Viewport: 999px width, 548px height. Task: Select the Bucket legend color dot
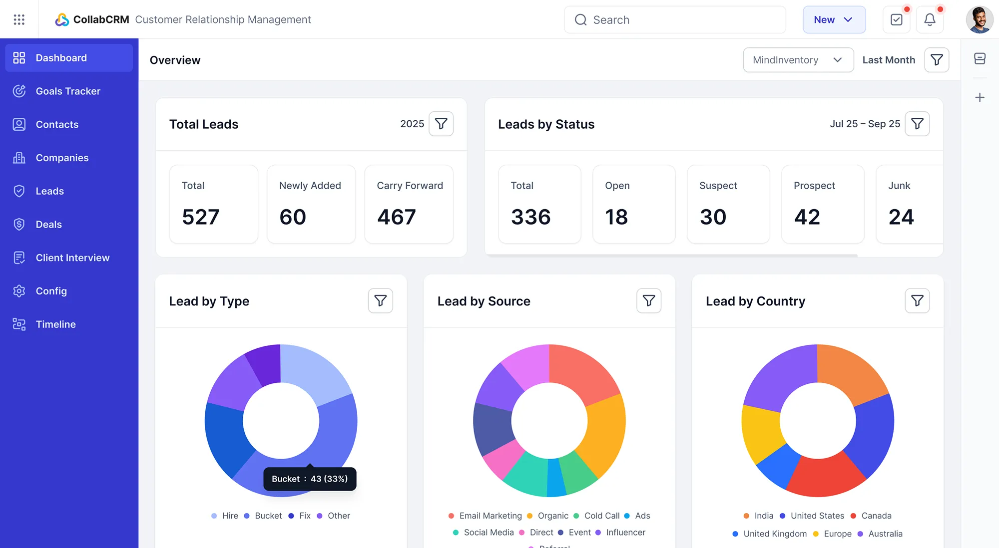tap(247, 516)
